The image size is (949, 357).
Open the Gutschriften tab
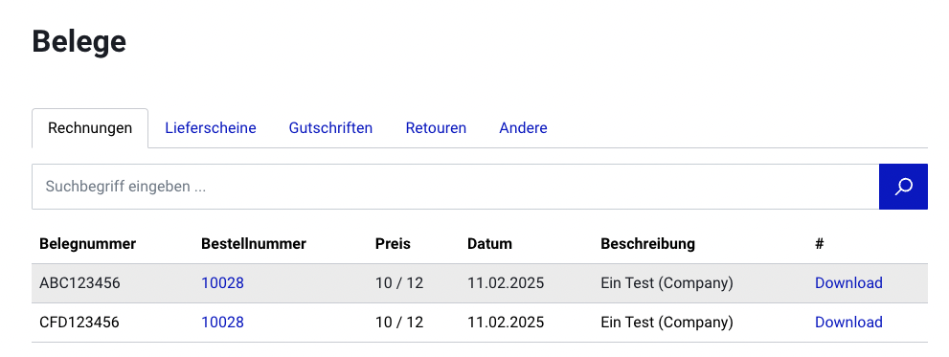tap(330, 128)
